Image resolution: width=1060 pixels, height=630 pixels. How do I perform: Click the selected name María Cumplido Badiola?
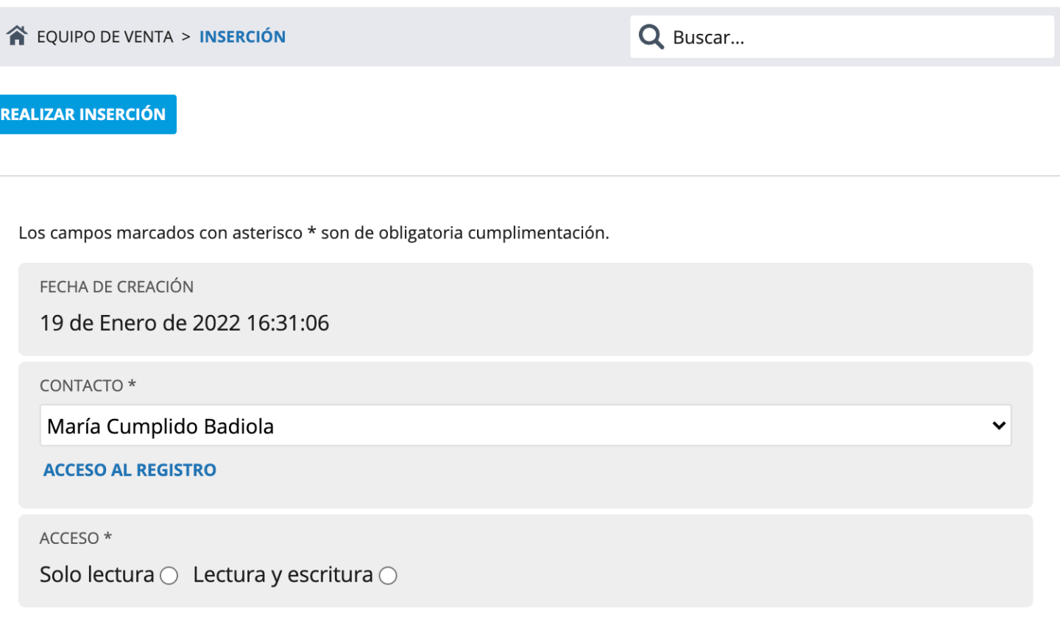point(160,427)
